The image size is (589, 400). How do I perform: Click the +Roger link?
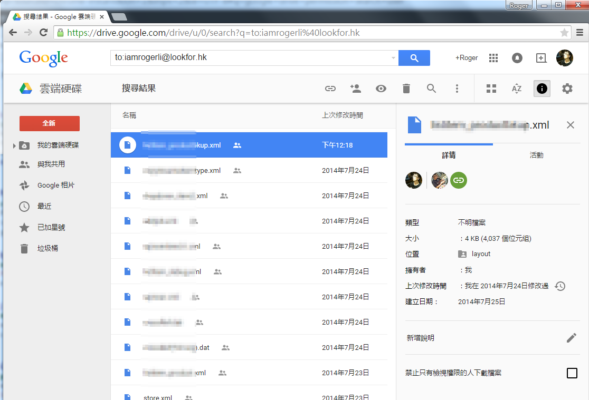467,58
